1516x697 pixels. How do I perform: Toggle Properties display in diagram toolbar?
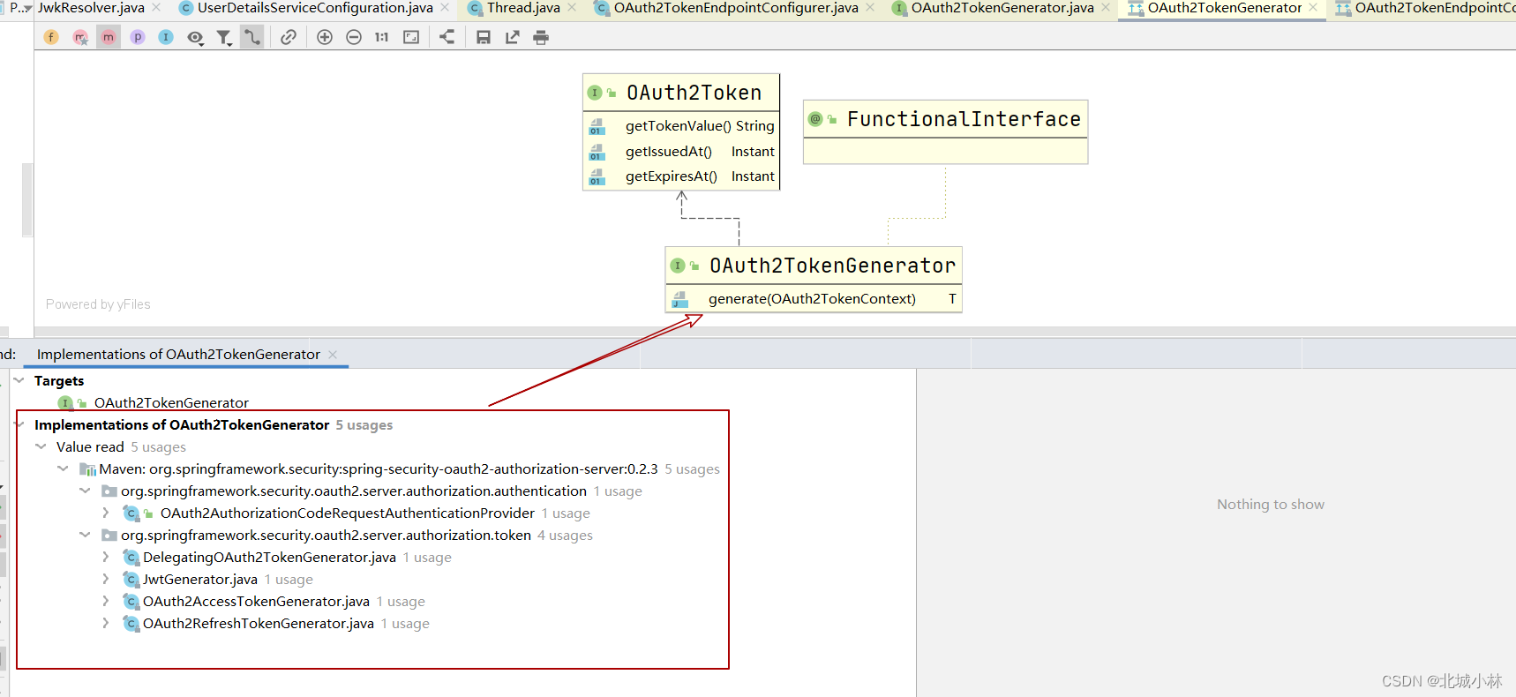pos(138,37)
